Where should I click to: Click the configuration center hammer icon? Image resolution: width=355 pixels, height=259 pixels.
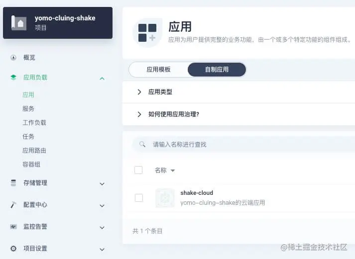tap(13, 205)
